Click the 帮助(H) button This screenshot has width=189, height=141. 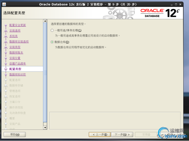[15, 134]
